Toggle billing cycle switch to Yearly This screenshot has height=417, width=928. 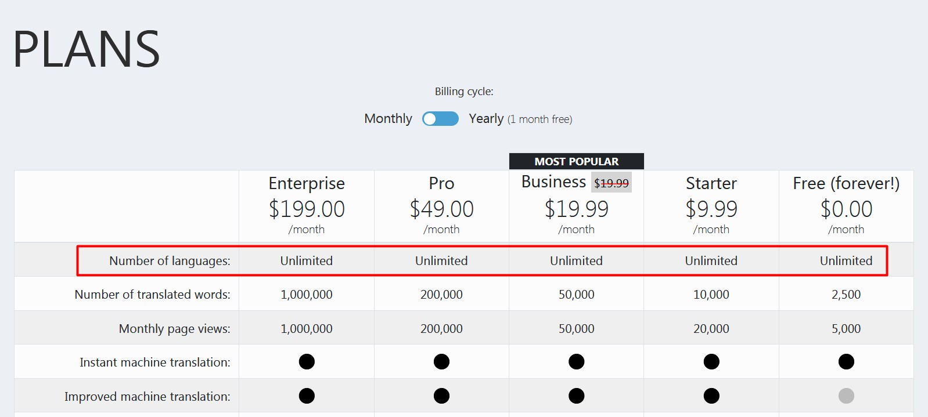click(x=440, y=119)
